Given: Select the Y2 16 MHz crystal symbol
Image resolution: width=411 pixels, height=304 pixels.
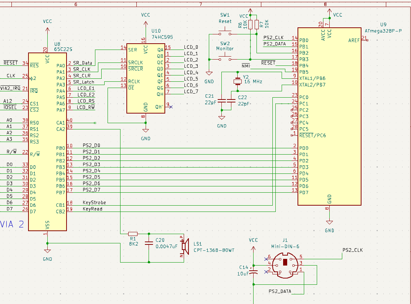Looking at the screenshot, I should point(237,82).
